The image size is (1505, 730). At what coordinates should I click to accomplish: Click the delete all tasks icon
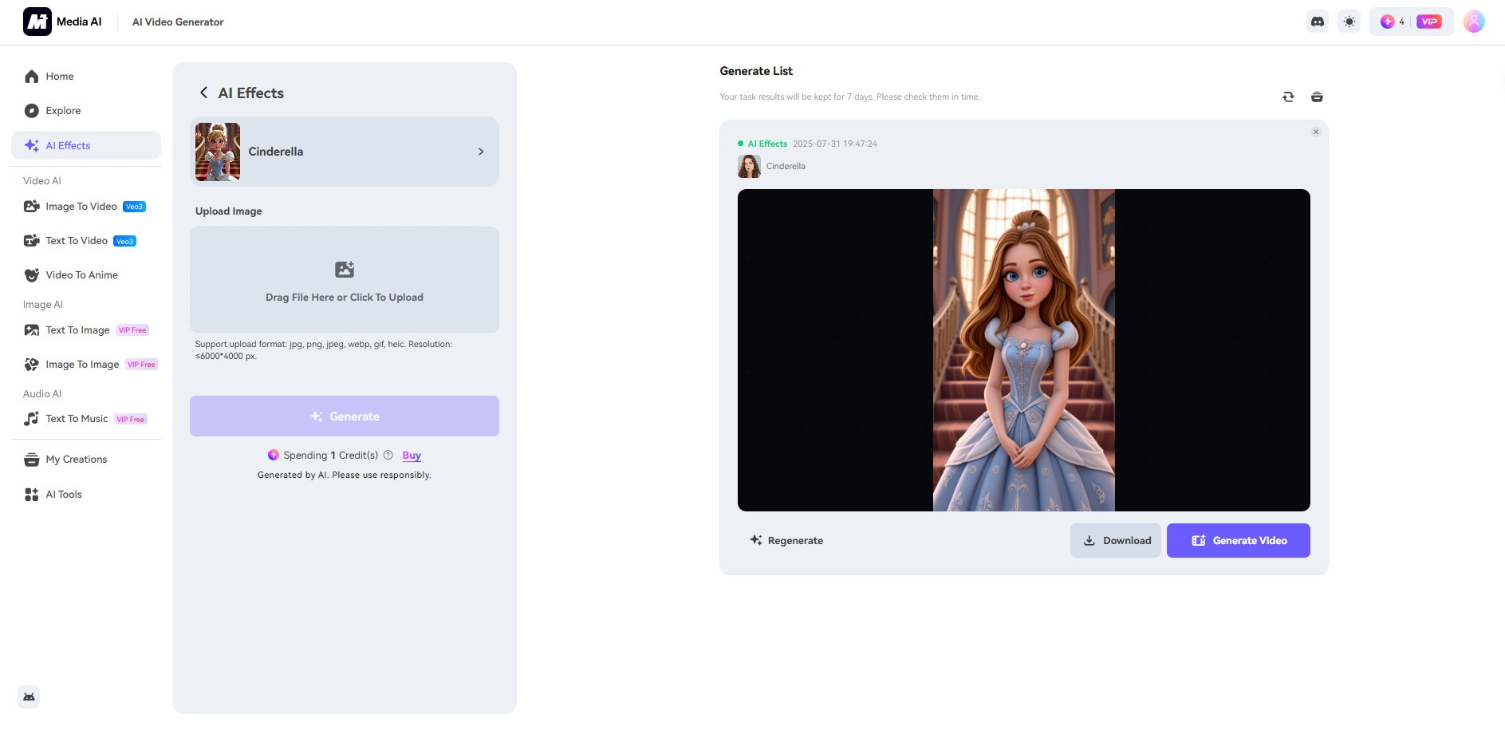coord(1317,97)
